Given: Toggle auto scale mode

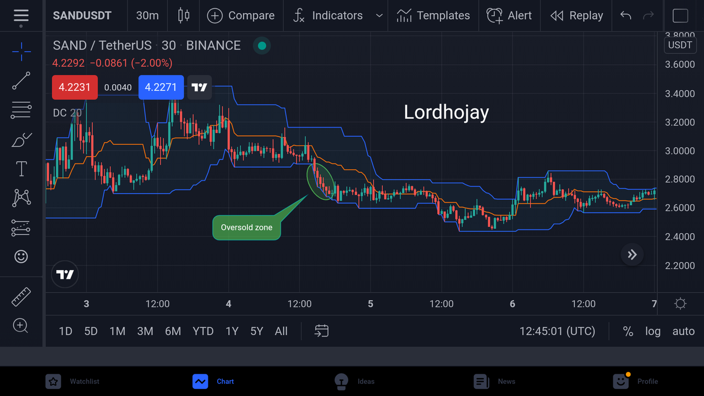Looking at the screenshot, I should coord(684,331).
